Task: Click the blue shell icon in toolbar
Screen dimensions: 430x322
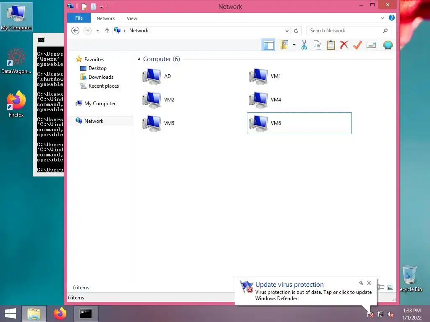Action: [388, 45]
